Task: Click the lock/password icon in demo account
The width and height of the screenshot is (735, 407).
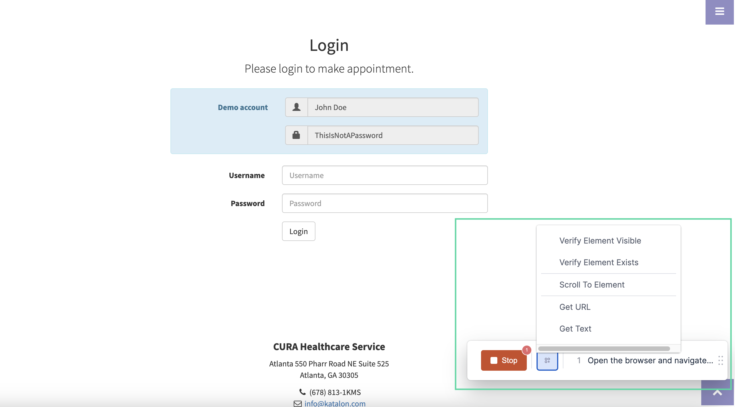Action: coord(296,135)
